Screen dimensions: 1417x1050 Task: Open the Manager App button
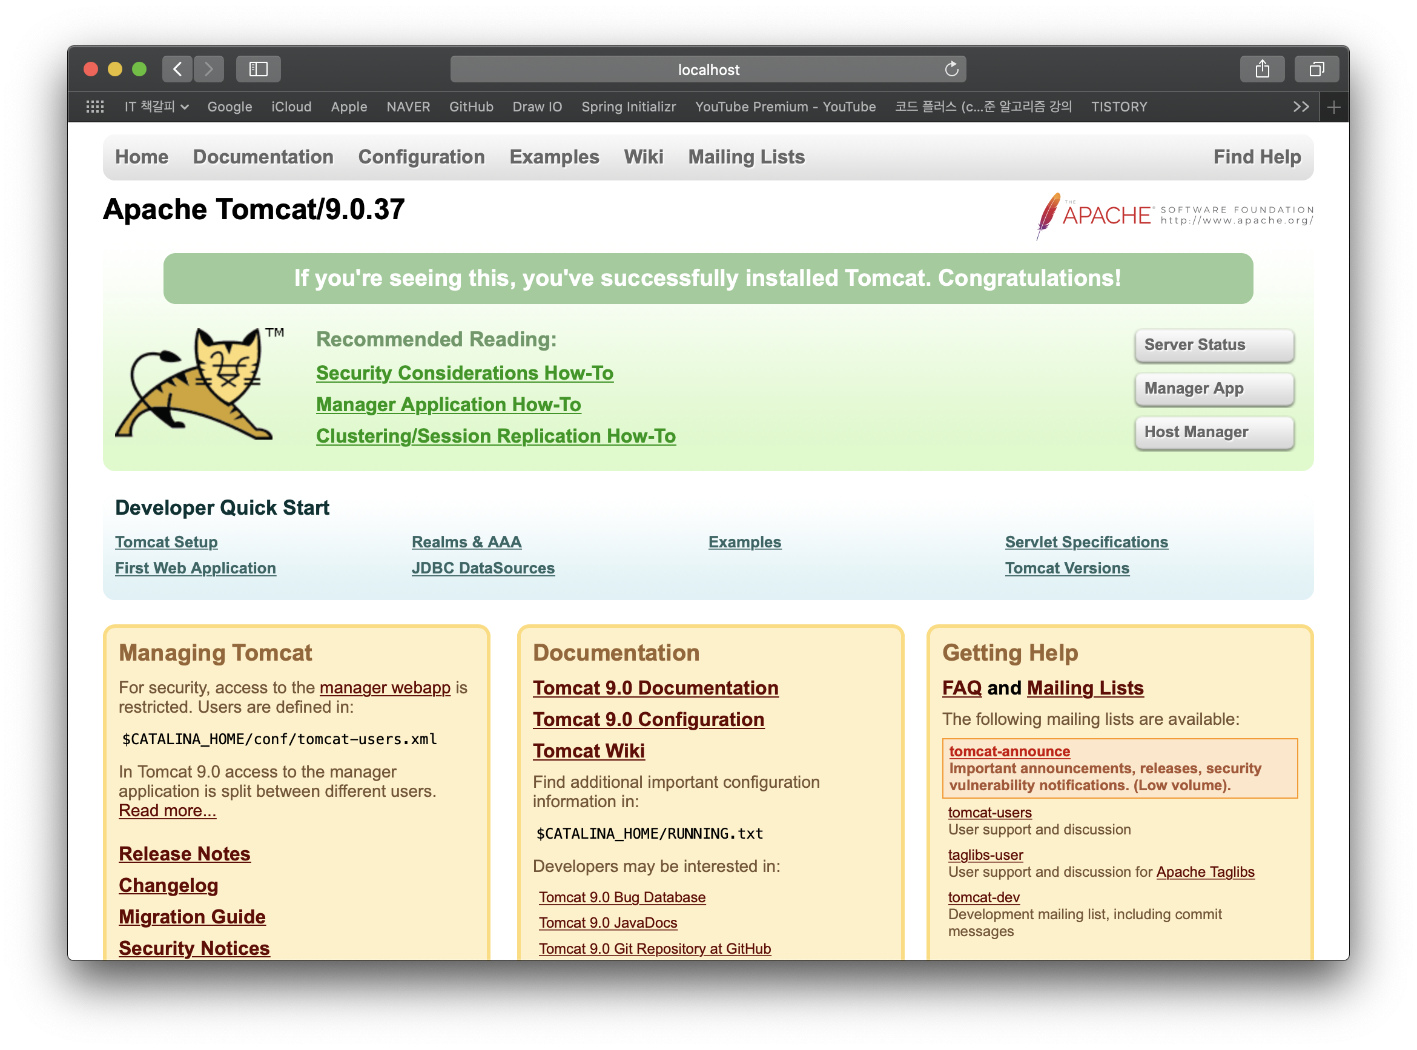[x=1213, y=388]
